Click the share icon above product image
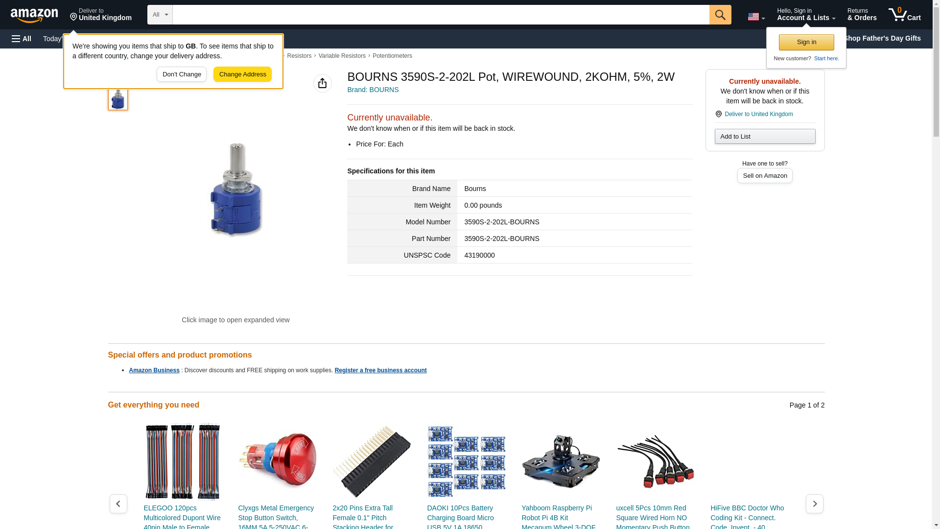 click(322, 83)
